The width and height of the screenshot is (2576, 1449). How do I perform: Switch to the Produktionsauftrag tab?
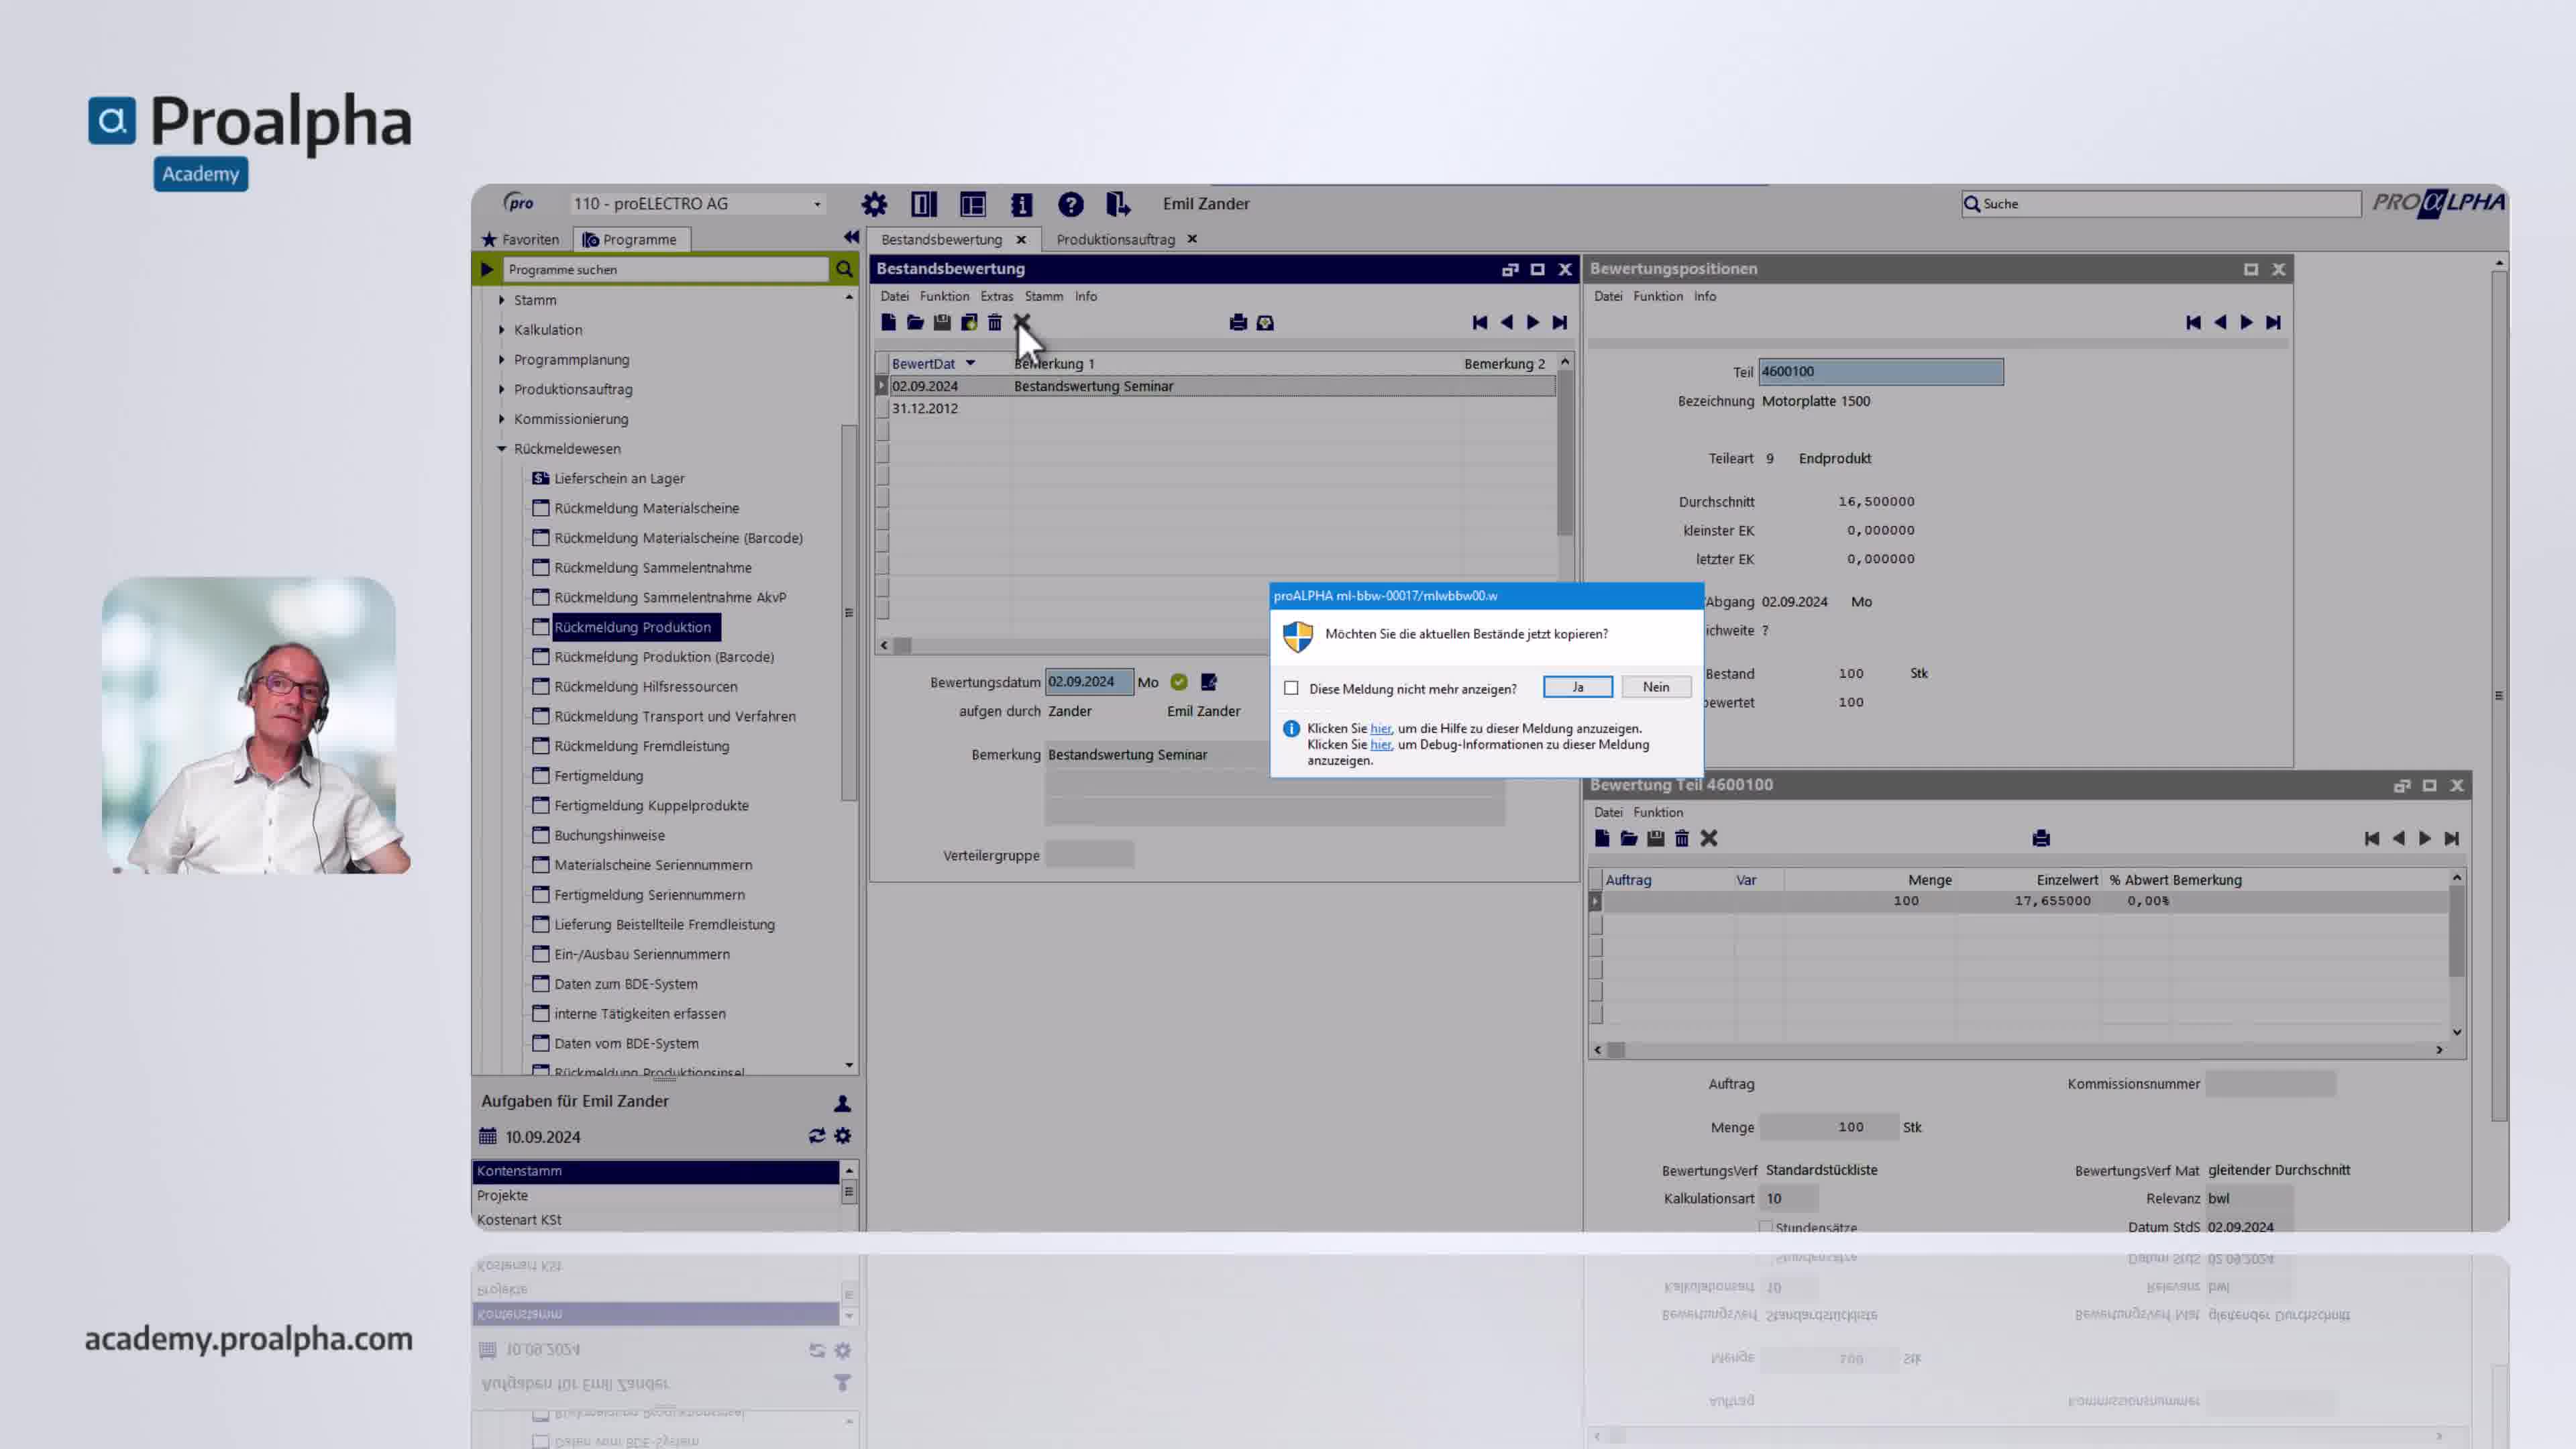tap(1115, 239)
